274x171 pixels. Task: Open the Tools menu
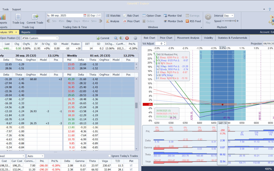[5, 9]
